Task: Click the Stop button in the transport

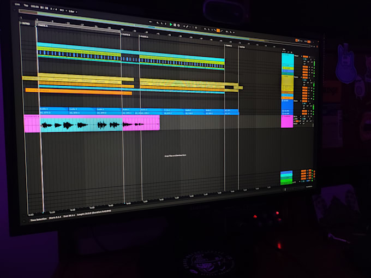Action: tap(175, 25)
